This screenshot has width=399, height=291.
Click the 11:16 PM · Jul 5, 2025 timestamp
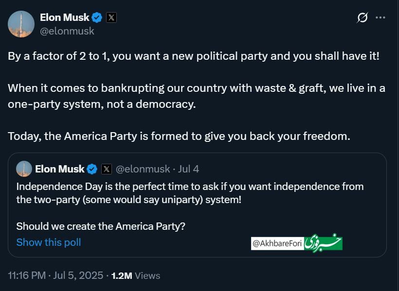tap(55, 275)
